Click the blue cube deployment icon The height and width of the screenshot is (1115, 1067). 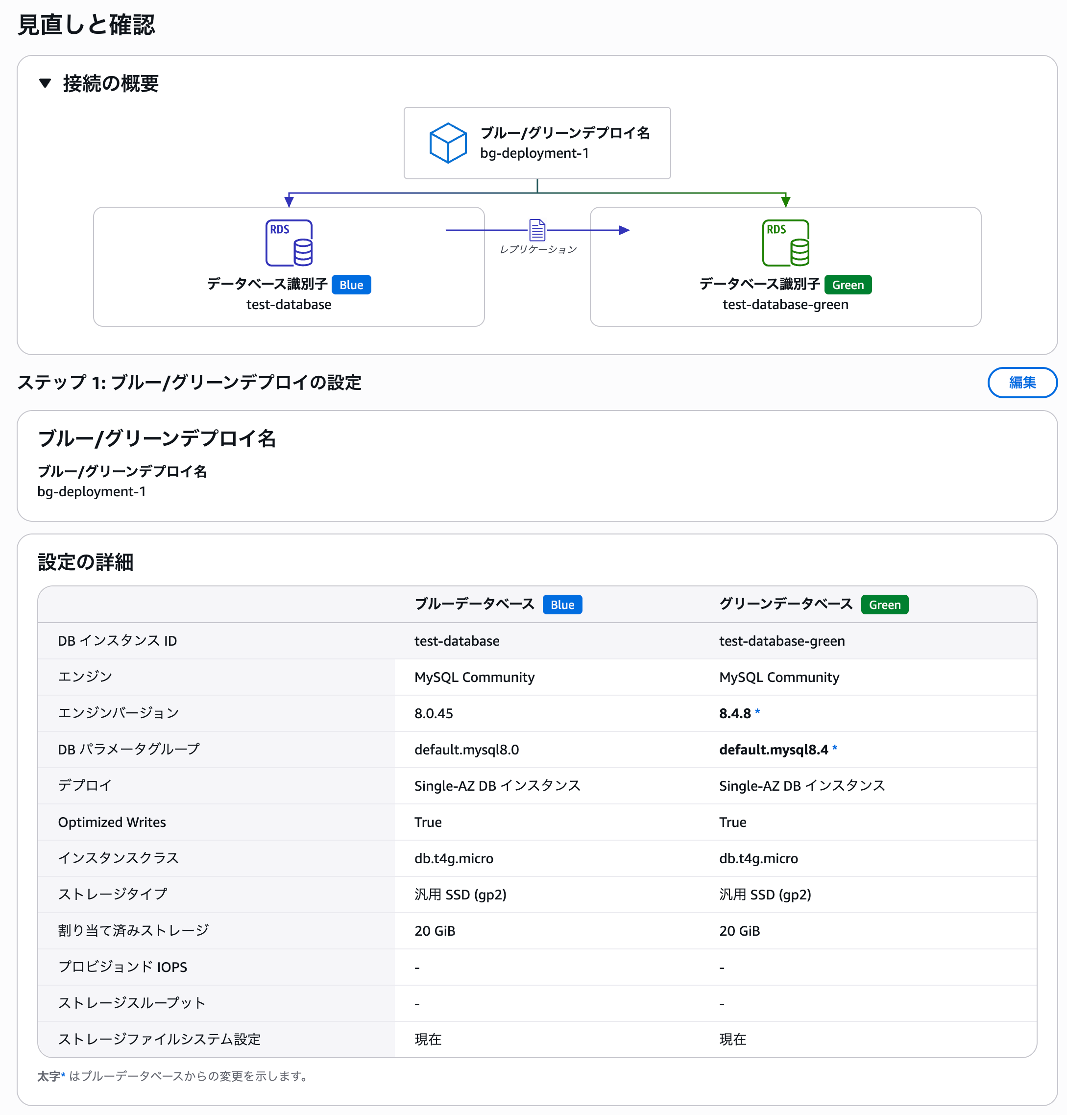448,143
